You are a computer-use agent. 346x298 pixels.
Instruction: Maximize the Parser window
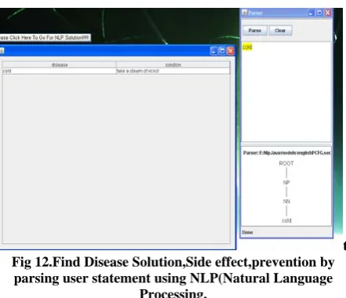(319, 13)
